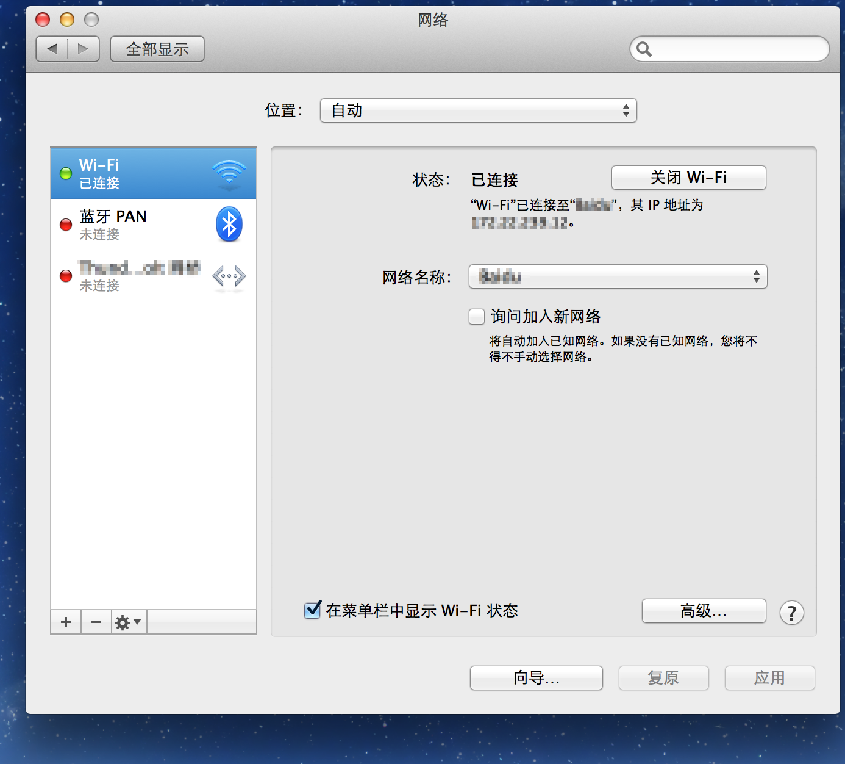Uncheck 在菜单栏中显示 Wi-Fi 状态
This screenshot has height=764, width=845.
click(312, 610)
